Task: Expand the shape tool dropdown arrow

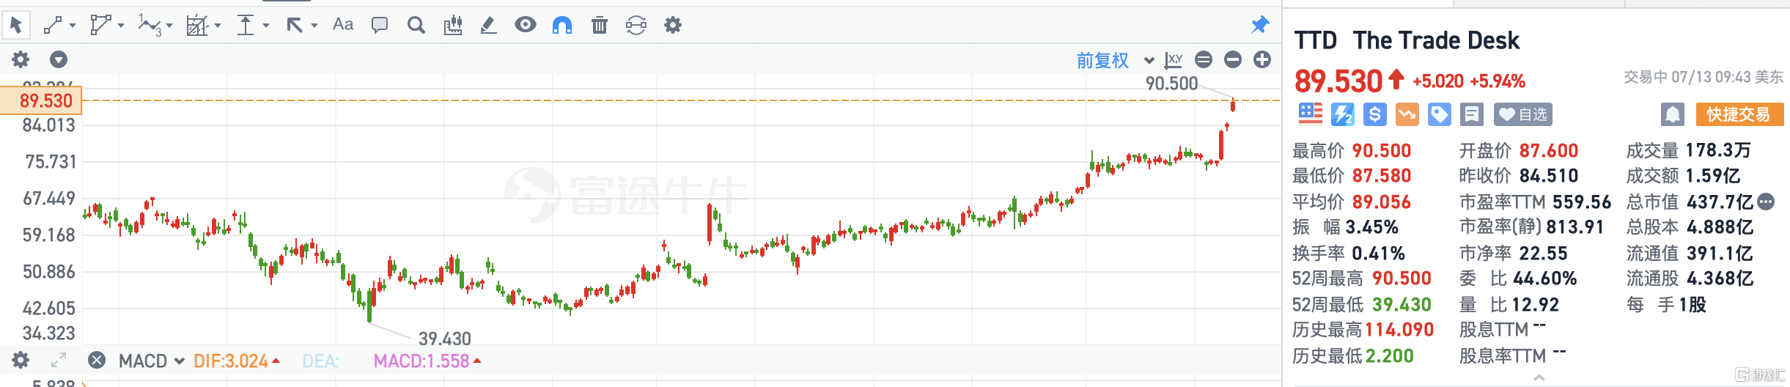Action: tap(121, 26)
